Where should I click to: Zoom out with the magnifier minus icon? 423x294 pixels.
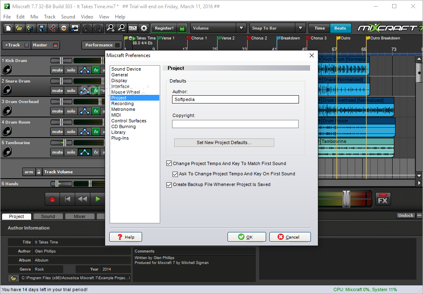[122, 28]
